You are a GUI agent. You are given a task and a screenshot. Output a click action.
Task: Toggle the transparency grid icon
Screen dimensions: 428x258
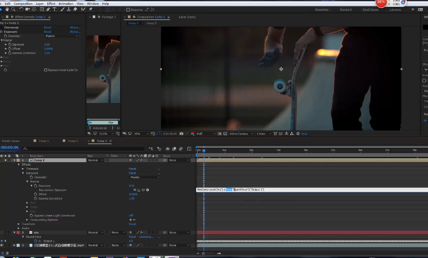[225, 134]
